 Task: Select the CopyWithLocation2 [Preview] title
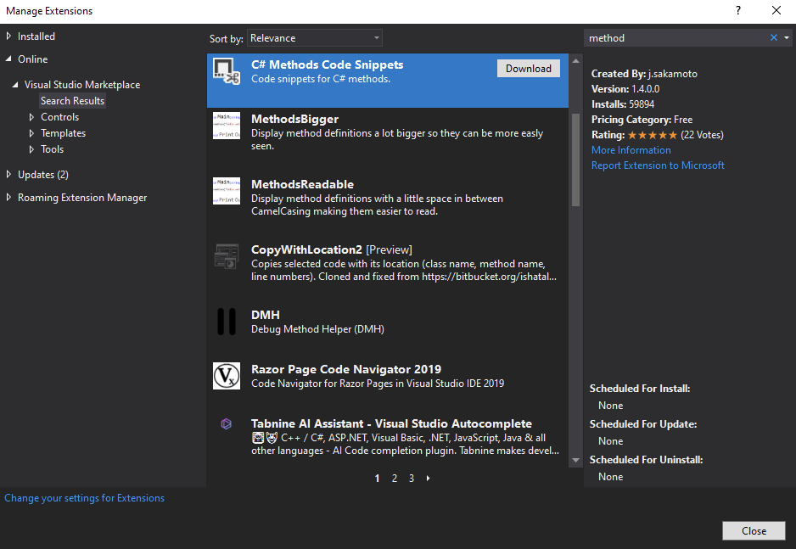click(x=332, y=249)
